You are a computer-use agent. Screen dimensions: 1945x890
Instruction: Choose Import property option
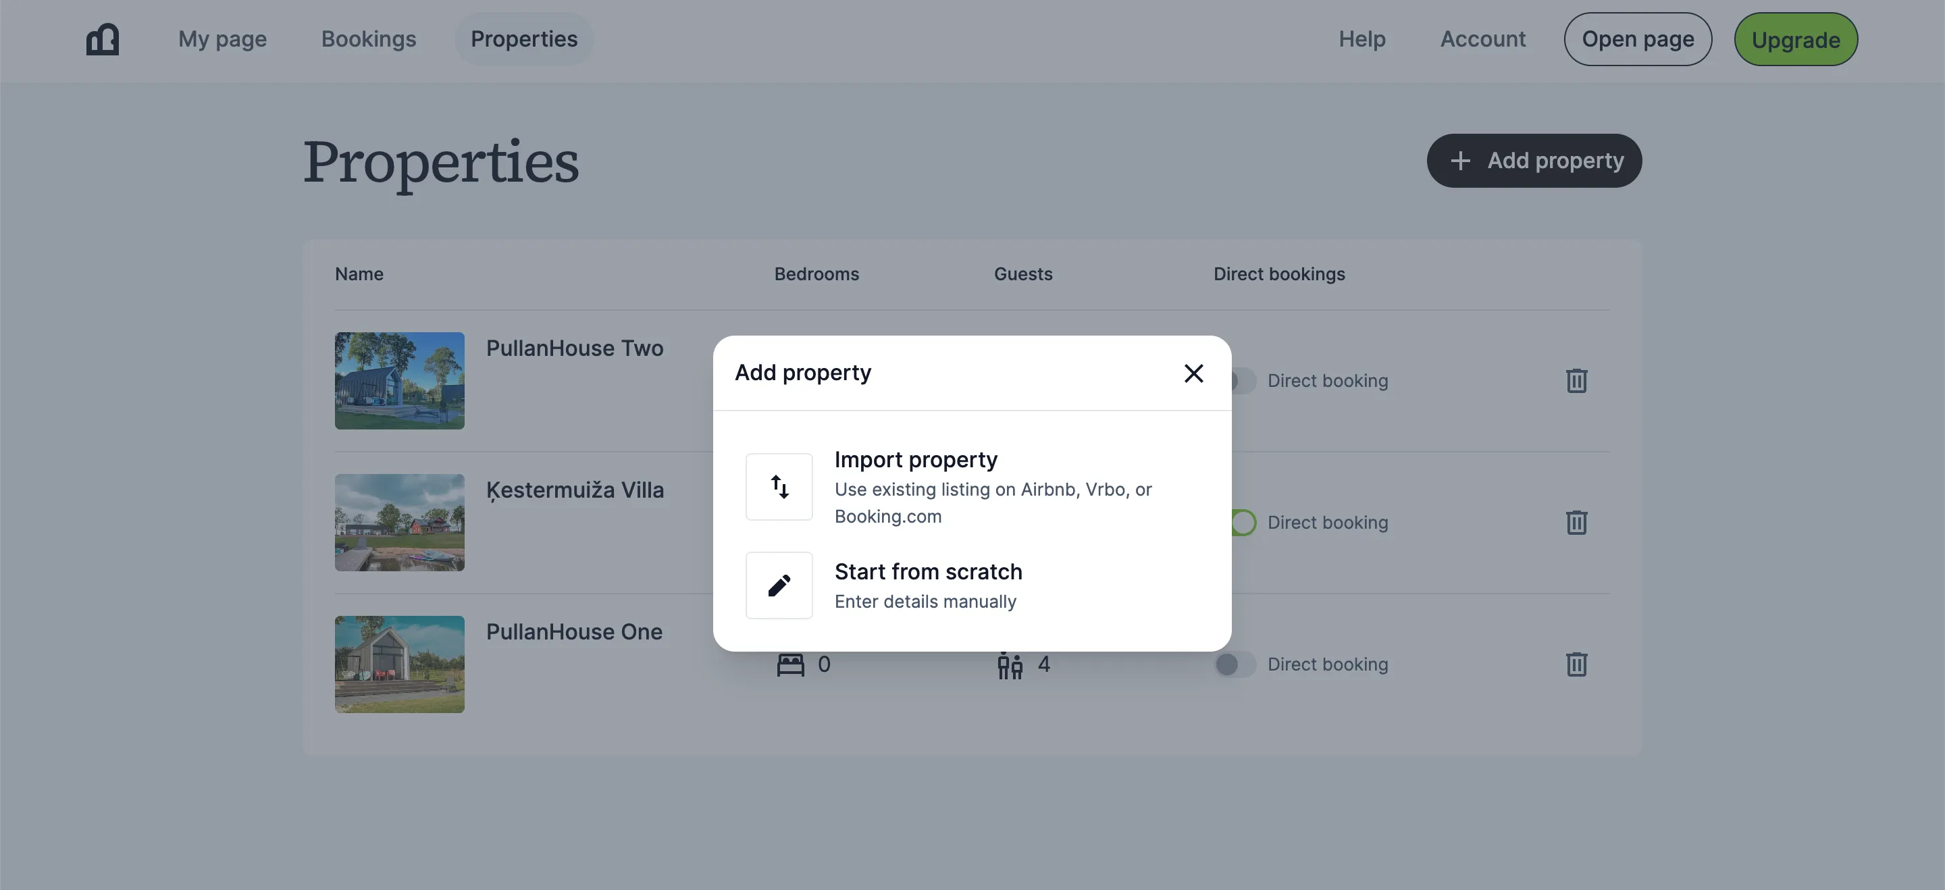tap(972, 487)
